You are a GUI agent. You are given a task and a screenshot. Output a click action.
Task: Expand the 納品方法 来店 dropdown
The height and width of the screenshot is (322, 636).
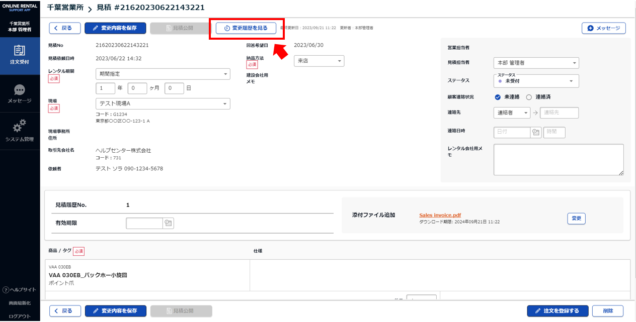319,61
